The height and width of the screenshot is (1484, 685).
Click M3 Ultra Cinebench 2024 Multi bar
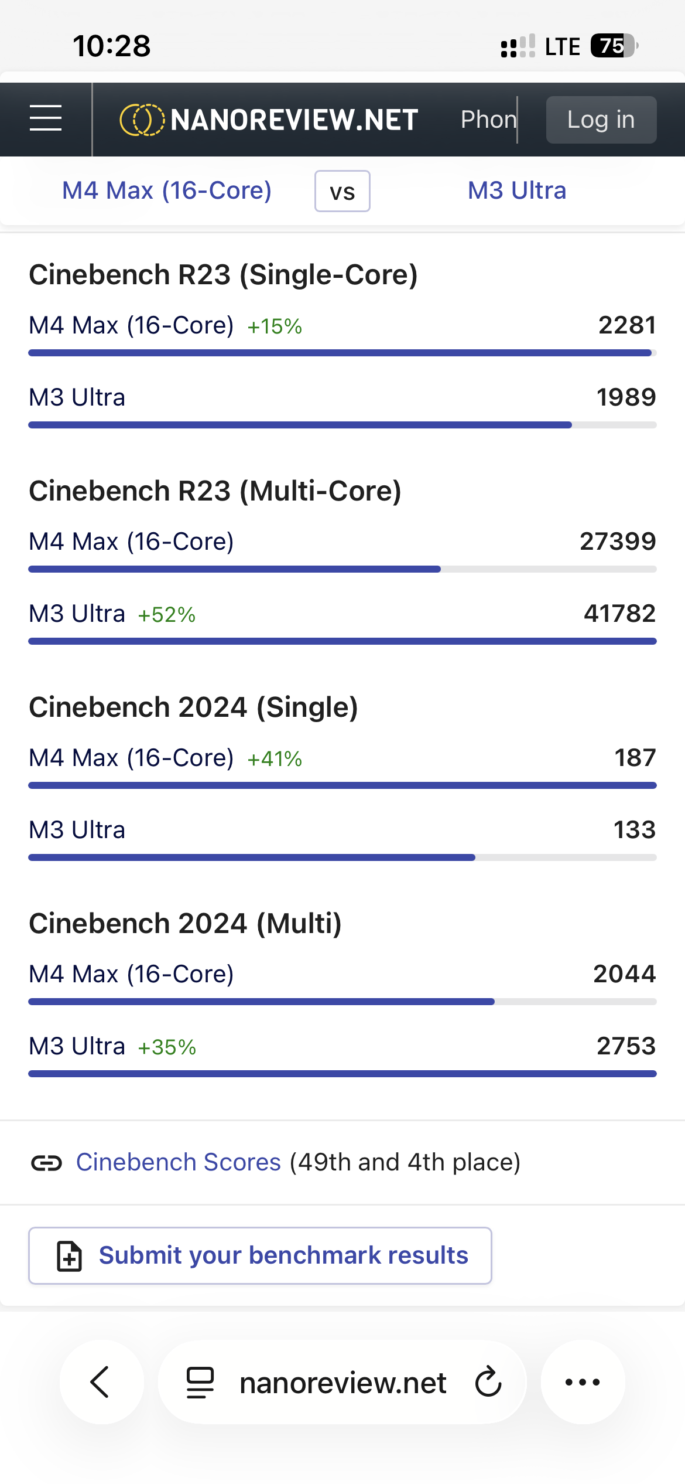point(342,1074)
